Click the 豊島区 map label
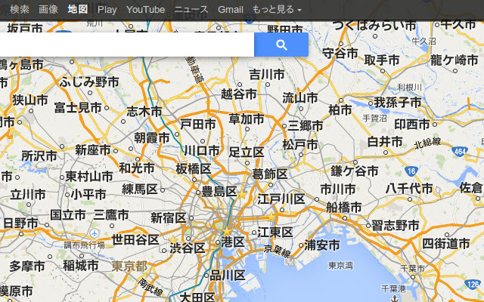Screen dimensions: 484x302 pos(219,192)
